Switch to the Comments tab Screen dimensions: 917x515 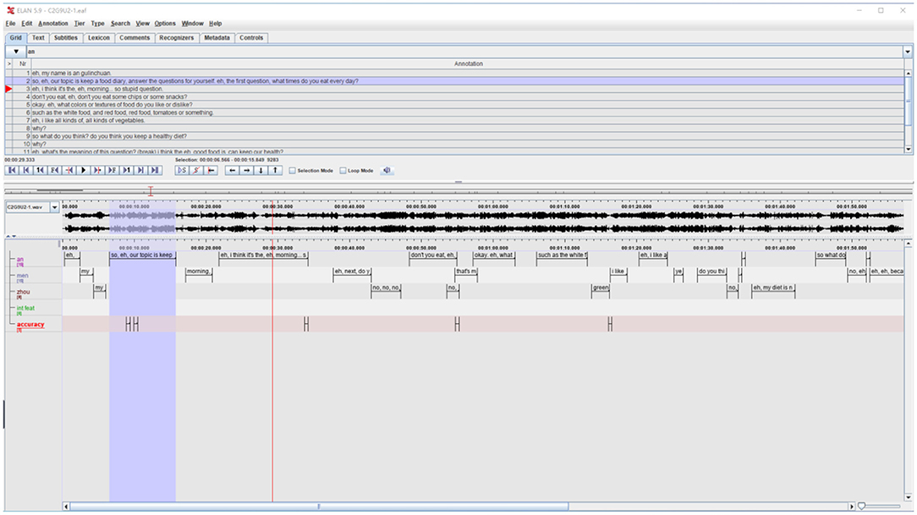135,37
